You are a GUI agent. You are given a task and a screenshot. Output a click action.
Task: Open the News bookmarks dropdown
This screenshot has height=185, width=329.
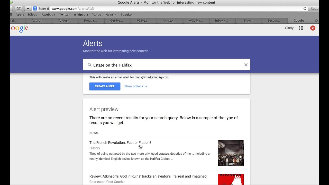click(111, 15)
